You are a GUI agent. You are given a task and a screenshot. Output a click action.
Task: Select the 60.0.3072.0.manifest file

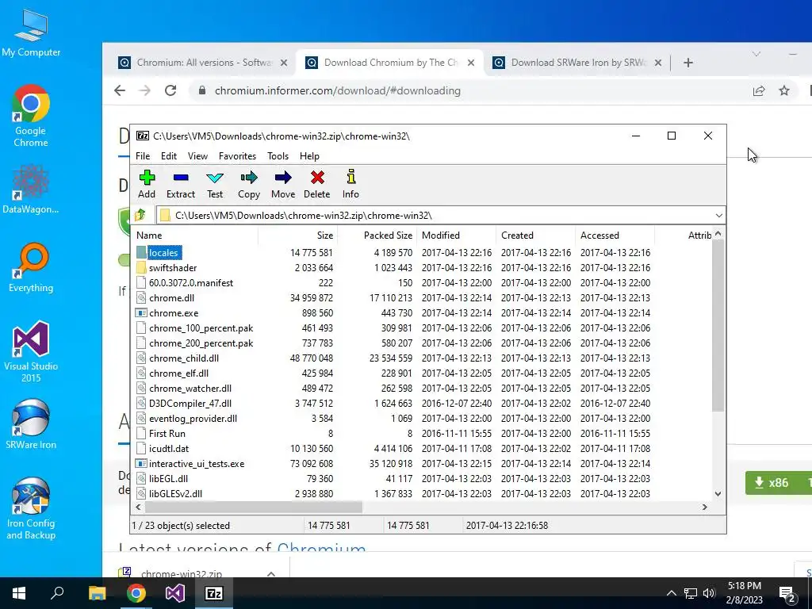tap(190, 283)
